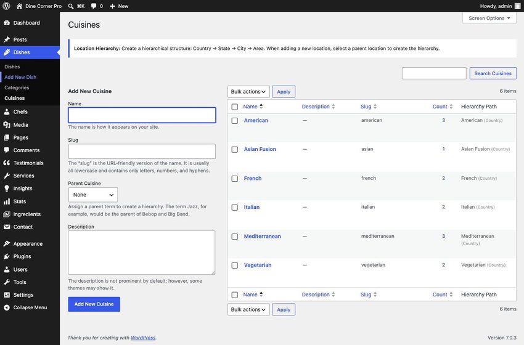Click the top Apply button
The width and height of the screenshot is (524, 345).
(284, 92)
